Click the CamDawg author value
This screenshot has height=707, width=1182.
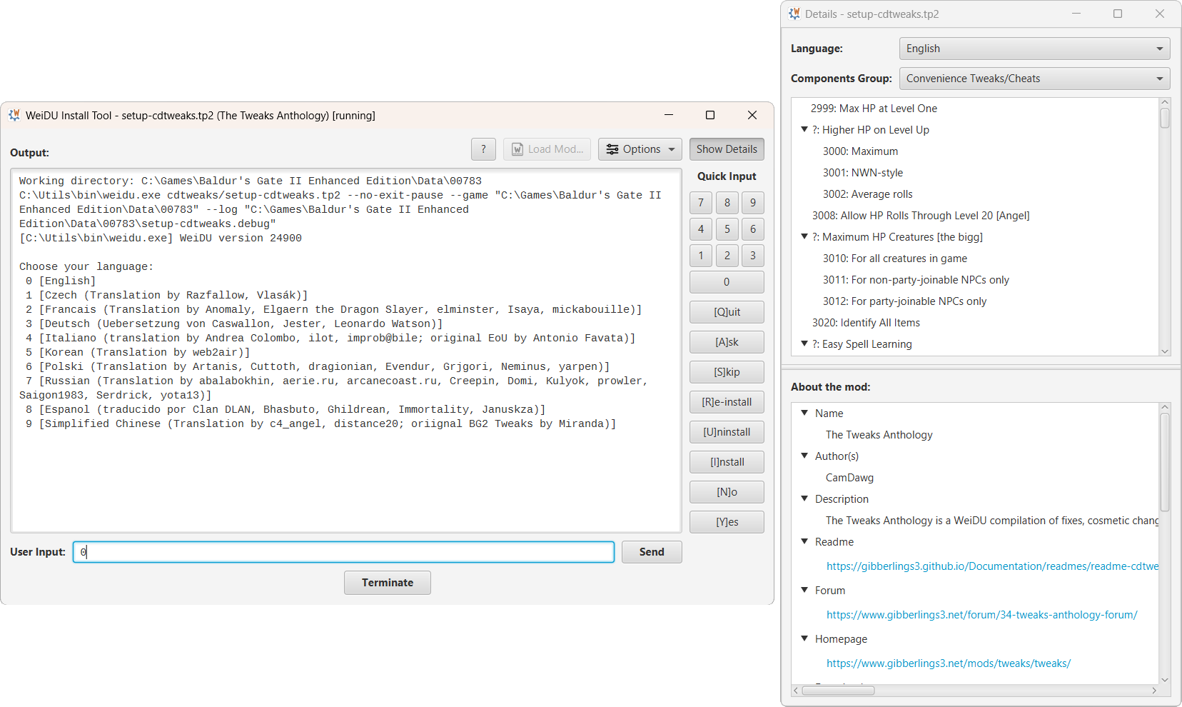tap(849, 478)
